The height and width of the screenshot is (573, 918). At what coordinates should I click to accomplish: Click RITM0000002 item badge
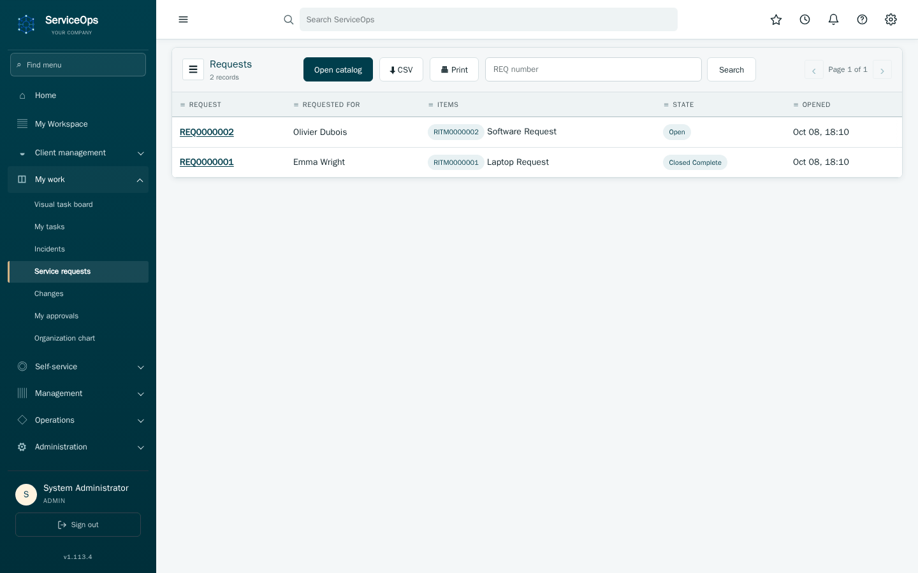click(456, 132)
